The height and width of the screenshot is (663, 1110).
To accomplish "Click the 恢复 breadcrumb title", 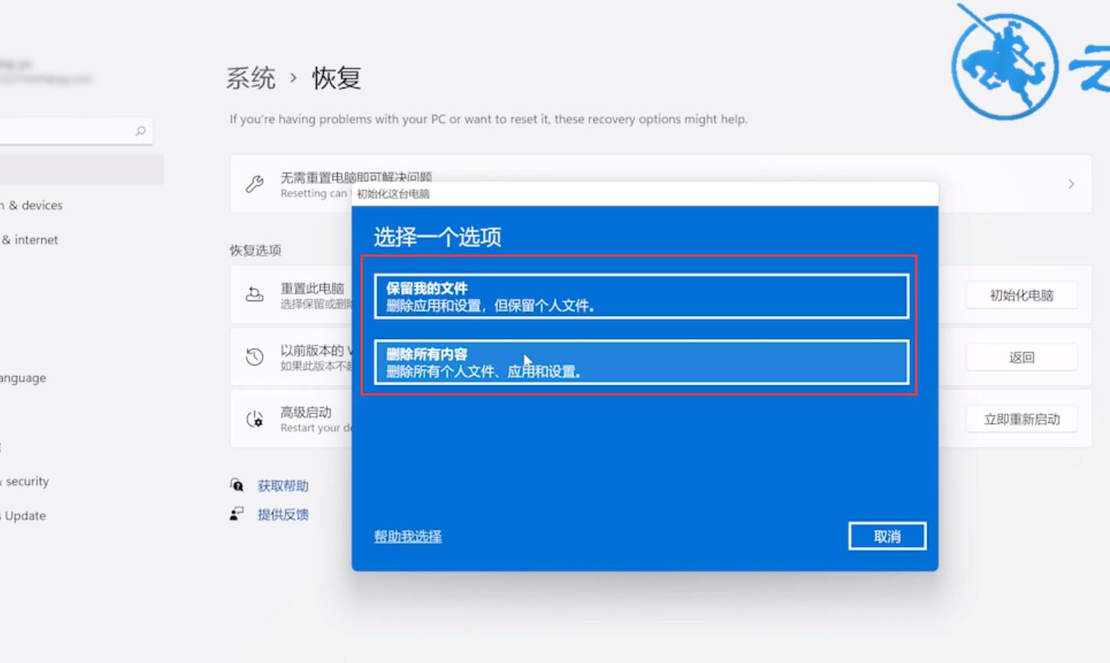I will click(x=336, y=78).
